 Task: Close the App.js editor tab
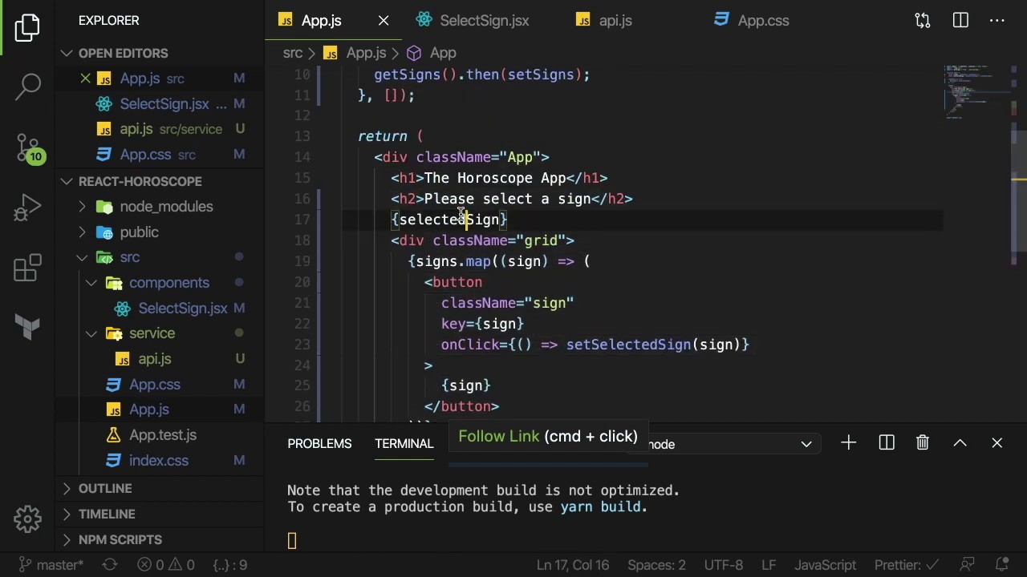point(384,21)
